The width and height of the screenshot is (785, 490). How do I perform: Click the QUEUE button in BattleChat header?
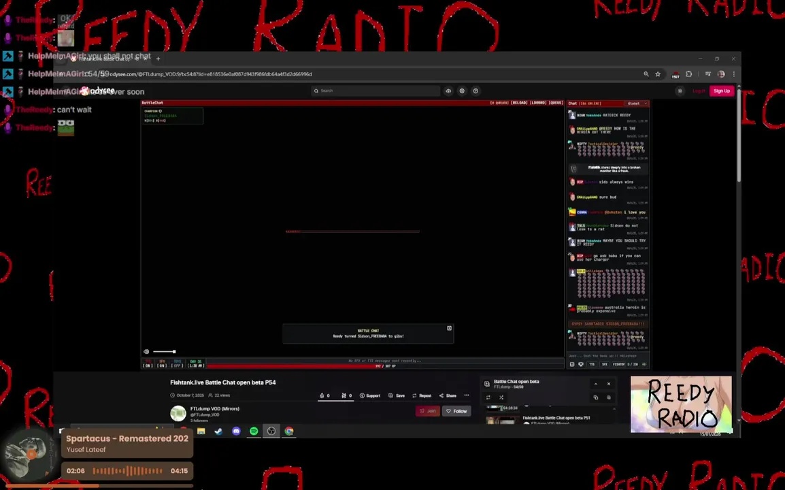tap(556, 103)
